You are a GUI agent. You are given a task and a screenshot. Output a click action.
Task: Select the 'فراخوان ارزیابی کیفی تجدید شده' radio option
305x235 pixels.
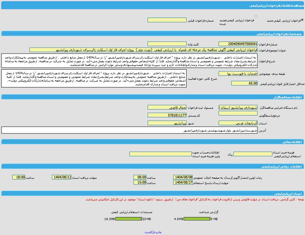(x=256, y=16)
